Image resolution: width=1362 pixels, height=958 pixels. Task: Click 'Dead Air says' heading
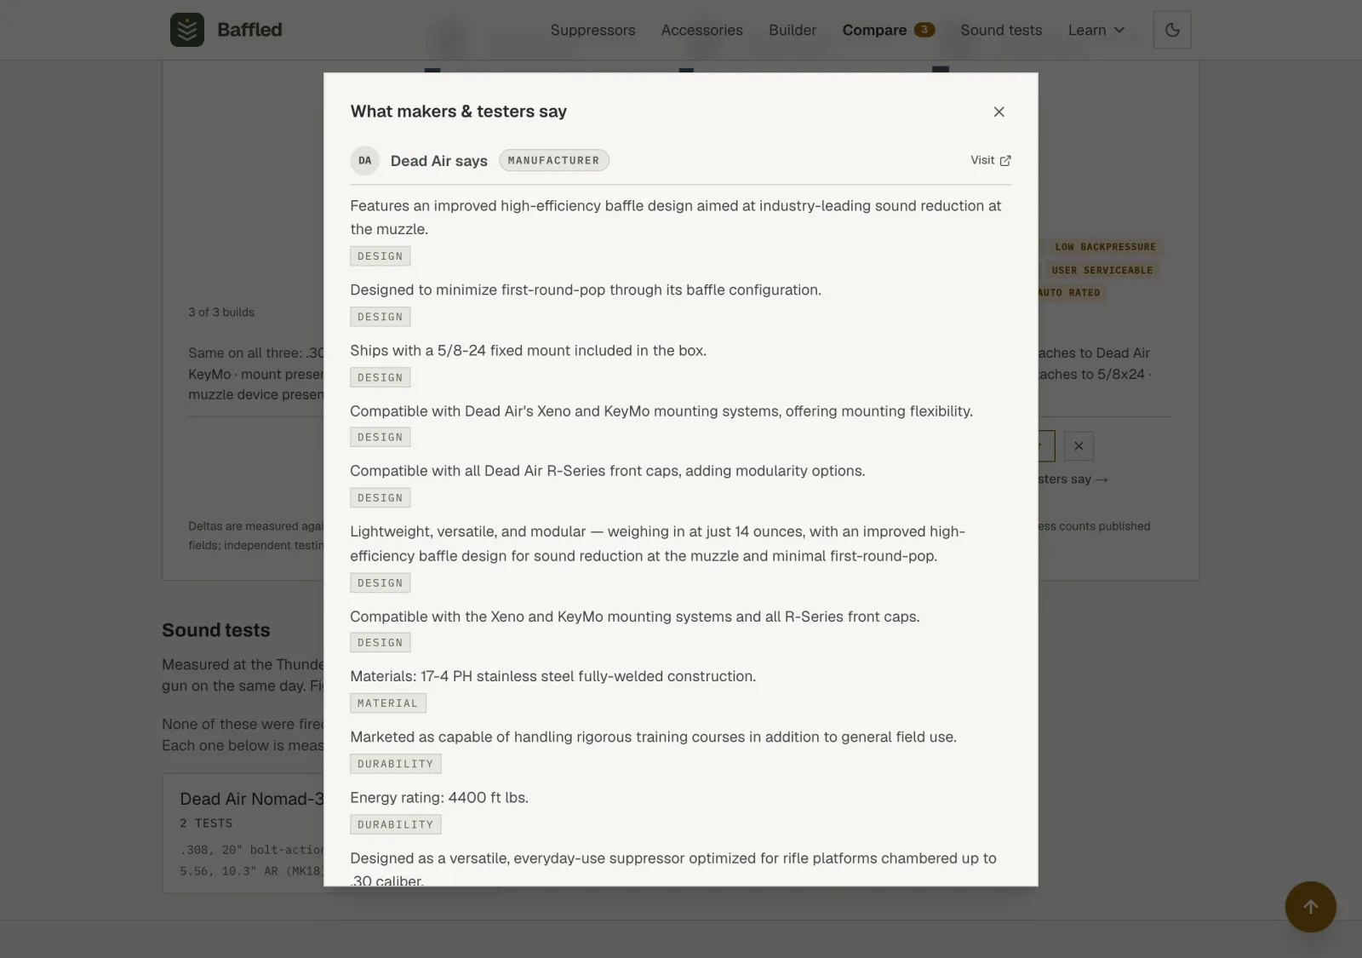439,161
